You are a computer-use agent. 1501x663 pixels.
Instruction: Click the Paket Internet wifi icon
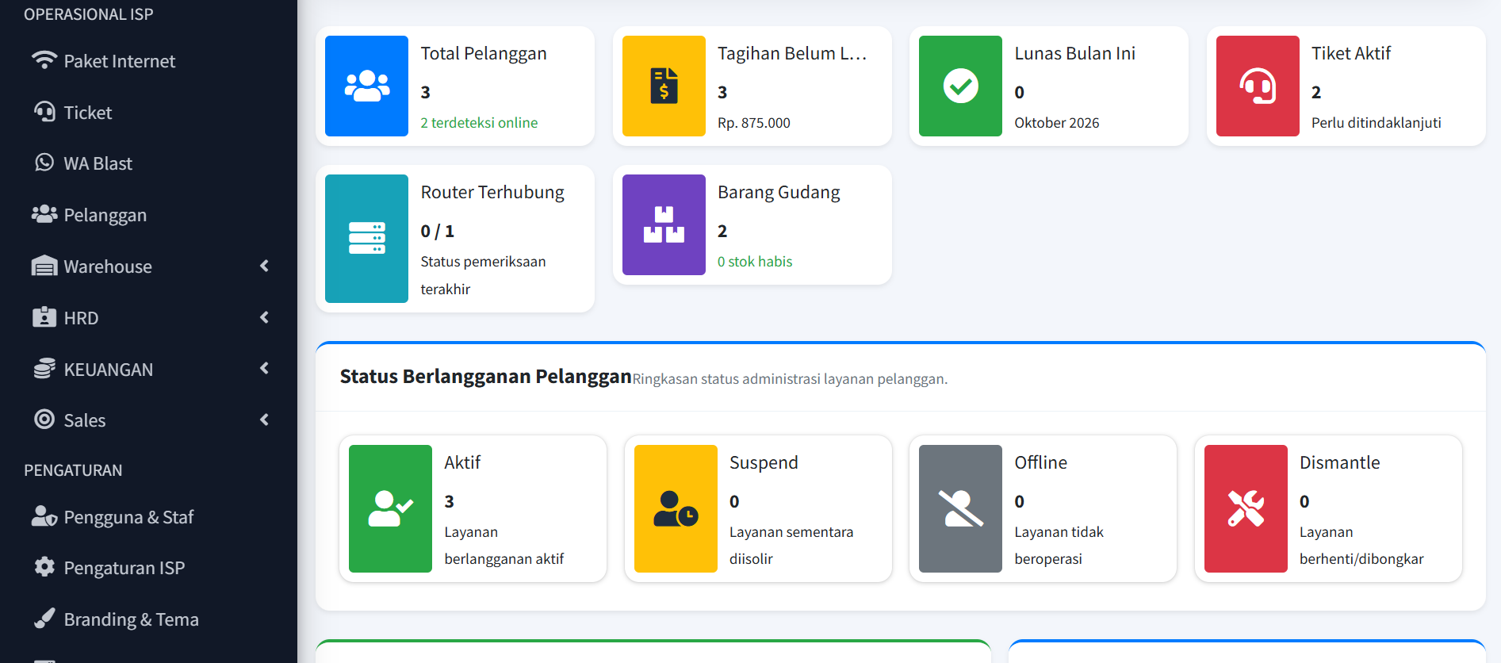[44, 60]
